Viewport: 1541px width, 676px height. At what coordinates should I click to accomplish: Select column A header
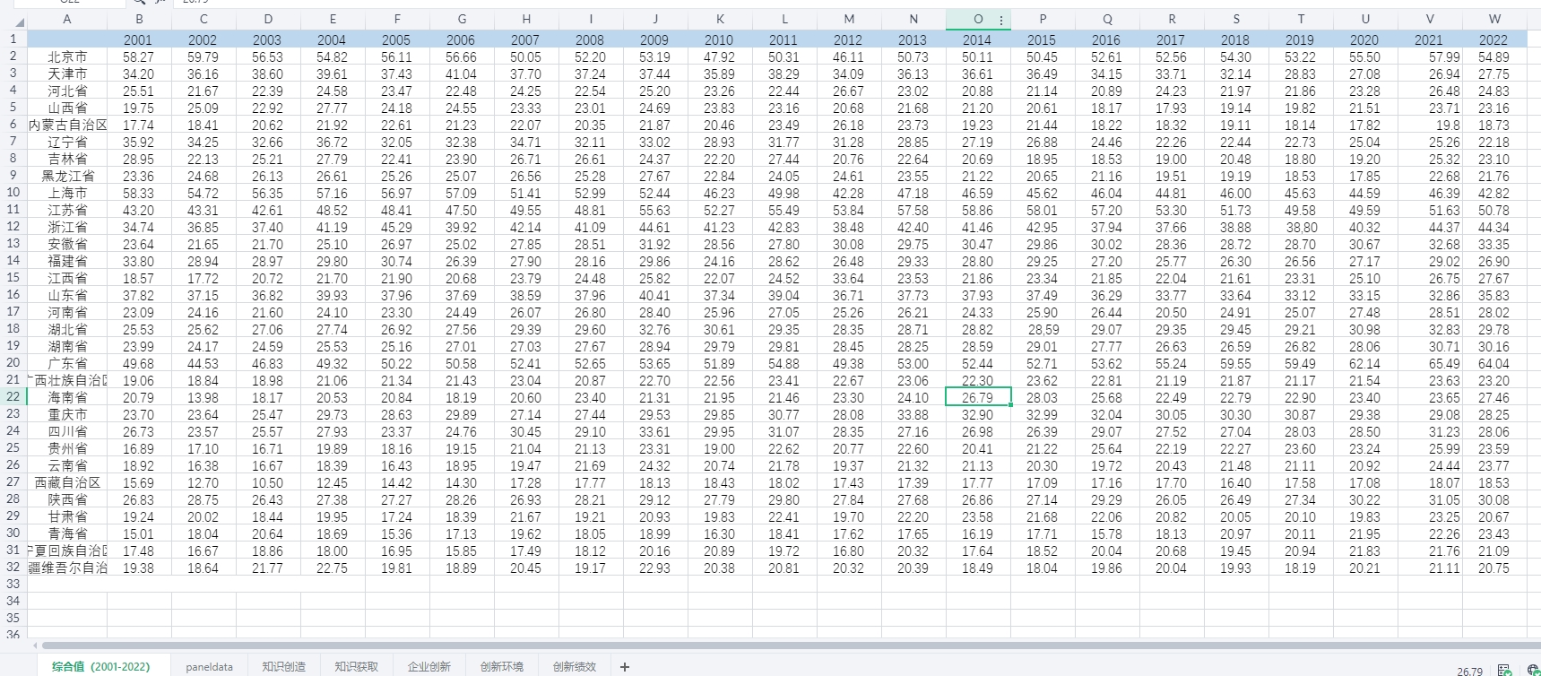(x=67, y=20)
